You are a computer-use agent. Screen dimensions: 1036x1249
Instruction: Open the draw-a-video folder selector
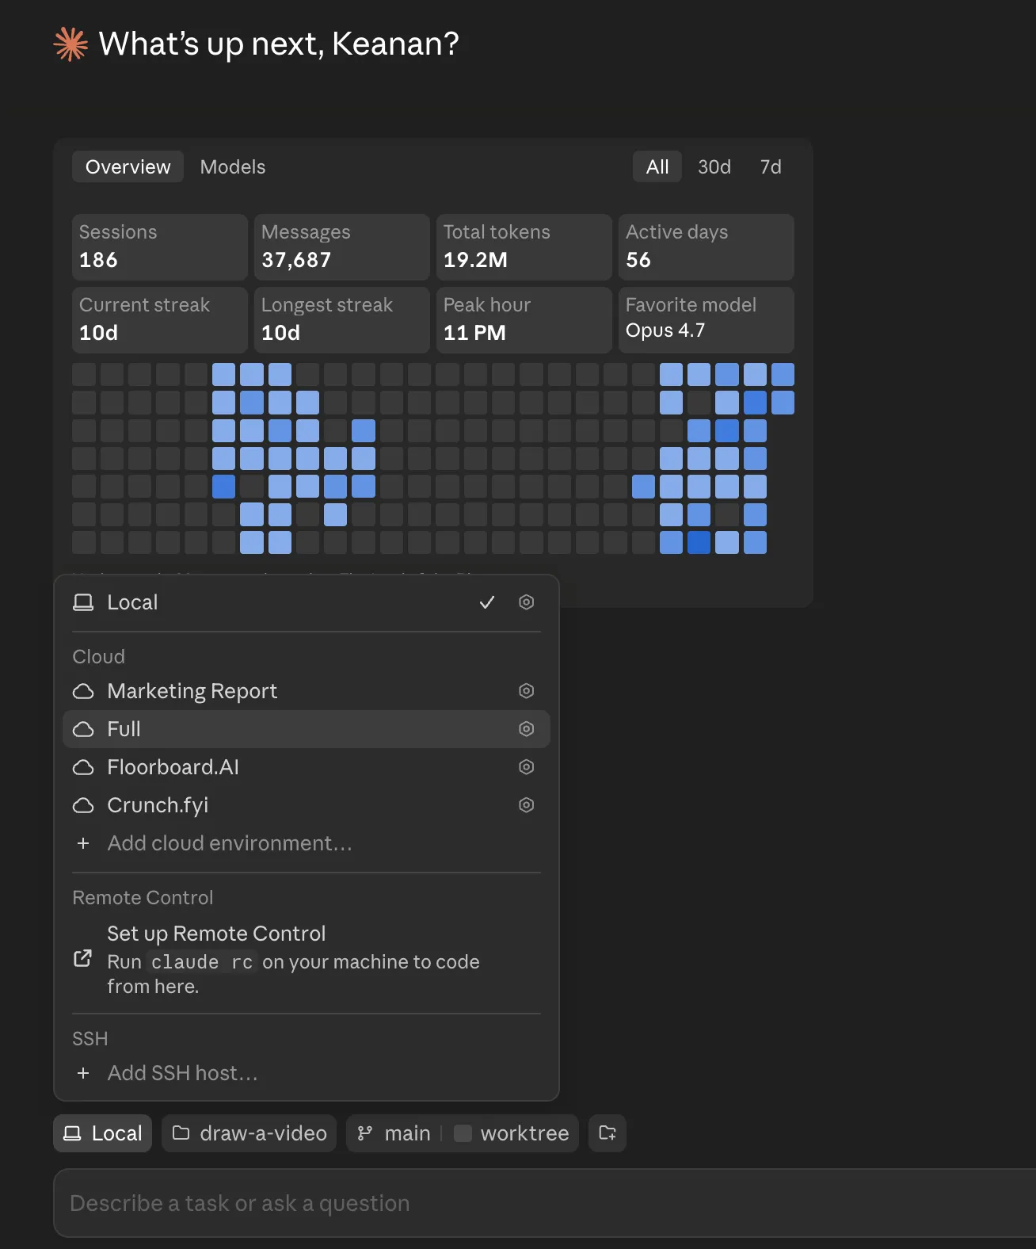(x=249, y=1133)
